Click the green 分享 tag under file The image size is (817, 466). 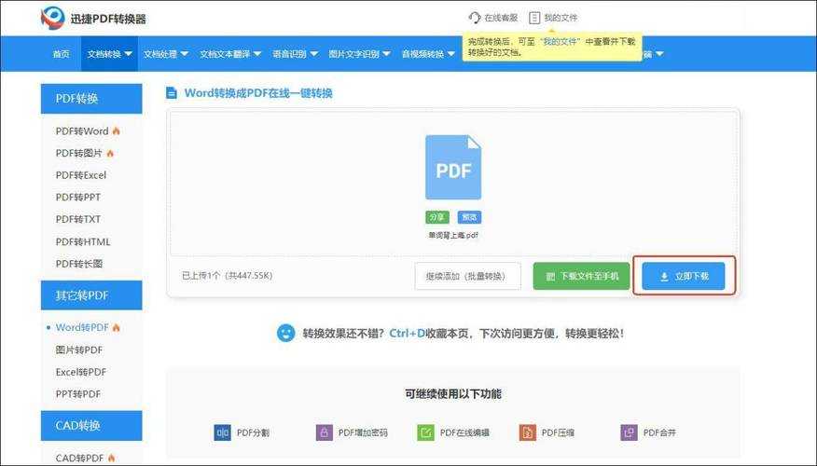click(436, 217)
